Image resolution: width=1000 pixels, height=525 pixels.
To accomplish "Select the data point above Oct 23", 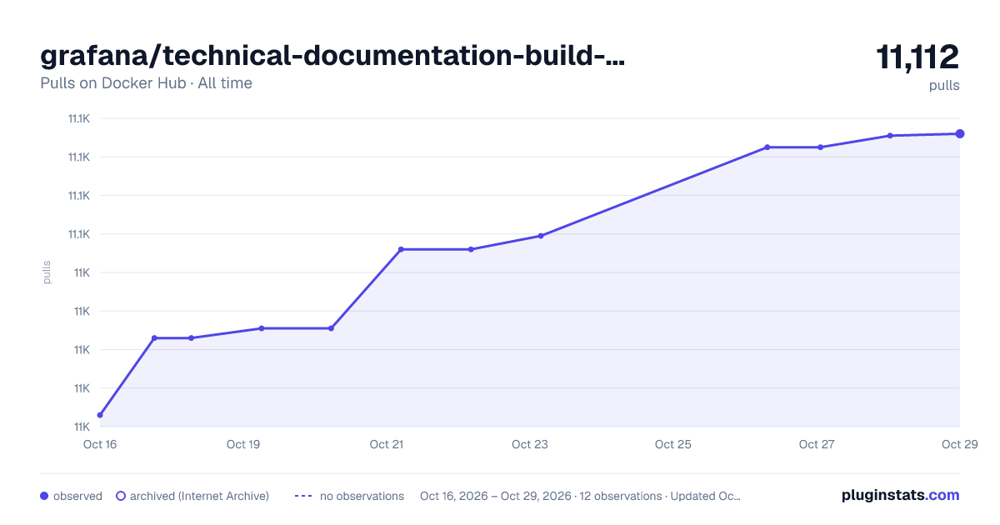I will tap(541, 236).
